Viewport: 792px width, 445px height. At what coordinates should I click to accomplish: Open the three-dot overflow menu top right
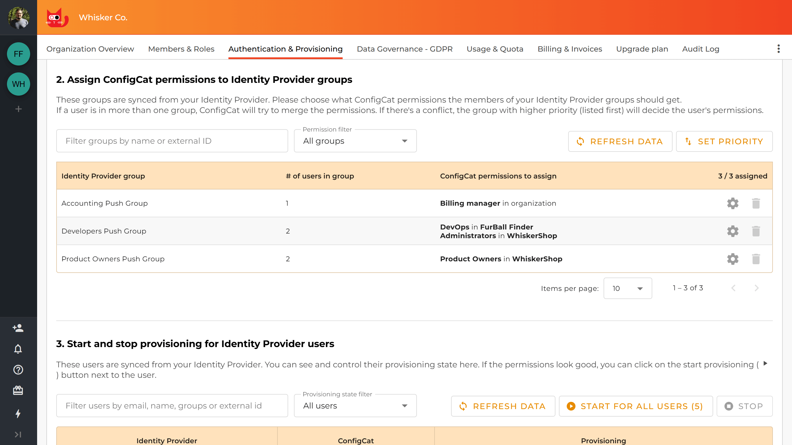pos(779,49)
